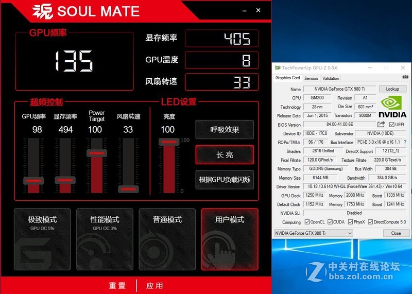Click Close button in GPU-Z
Screen dimensions: 412x294
[396, 233]
